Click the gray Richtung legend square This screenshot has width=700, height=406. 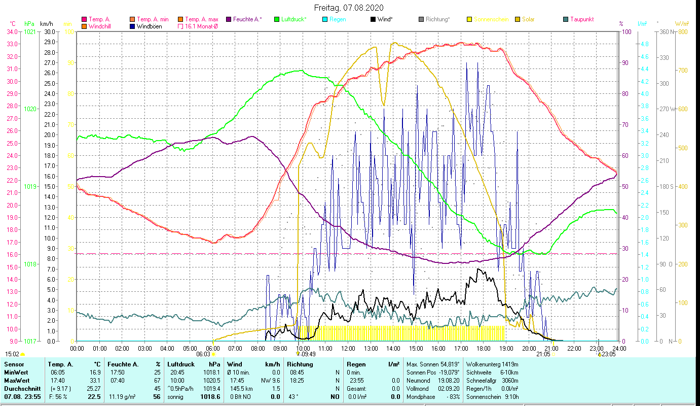click(421, 19)
